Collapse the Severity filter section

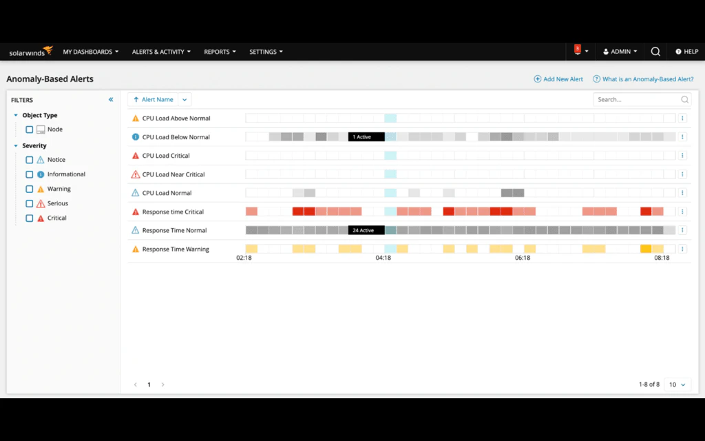coord(16,145)
